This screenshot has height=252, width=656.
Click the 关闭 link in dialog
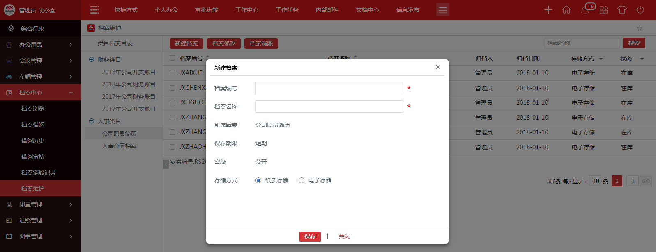tap(344, 236)
